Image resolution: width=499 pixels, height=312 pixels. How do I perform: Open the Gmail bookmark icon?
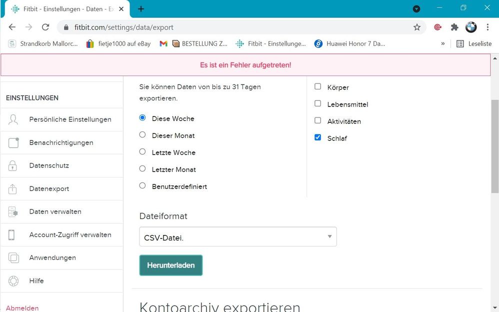pyautogui.click(x=163, y=43)
